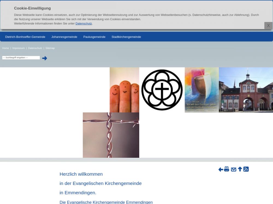This screenshot has width=273, height=204.
Task: Dismiss cookie banner with X
Action: (268, 26)
